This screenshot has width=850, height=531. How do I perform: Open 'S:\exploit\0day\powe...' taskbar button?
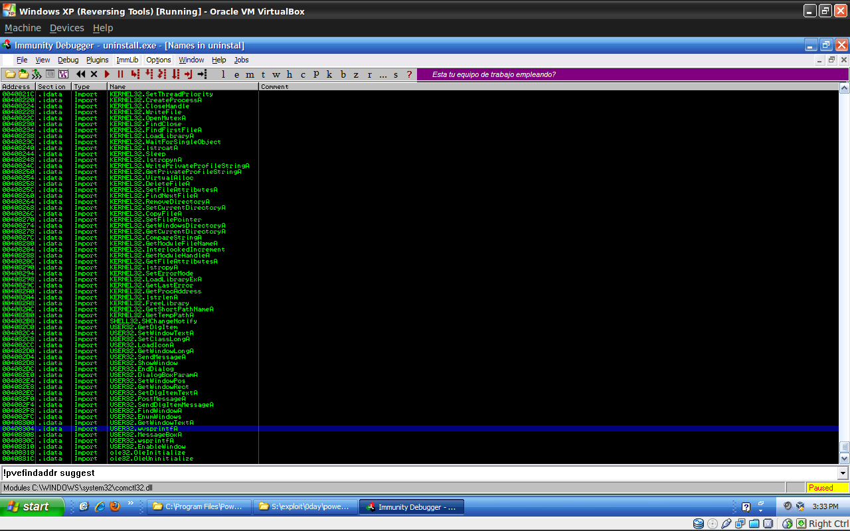(305, 506)
